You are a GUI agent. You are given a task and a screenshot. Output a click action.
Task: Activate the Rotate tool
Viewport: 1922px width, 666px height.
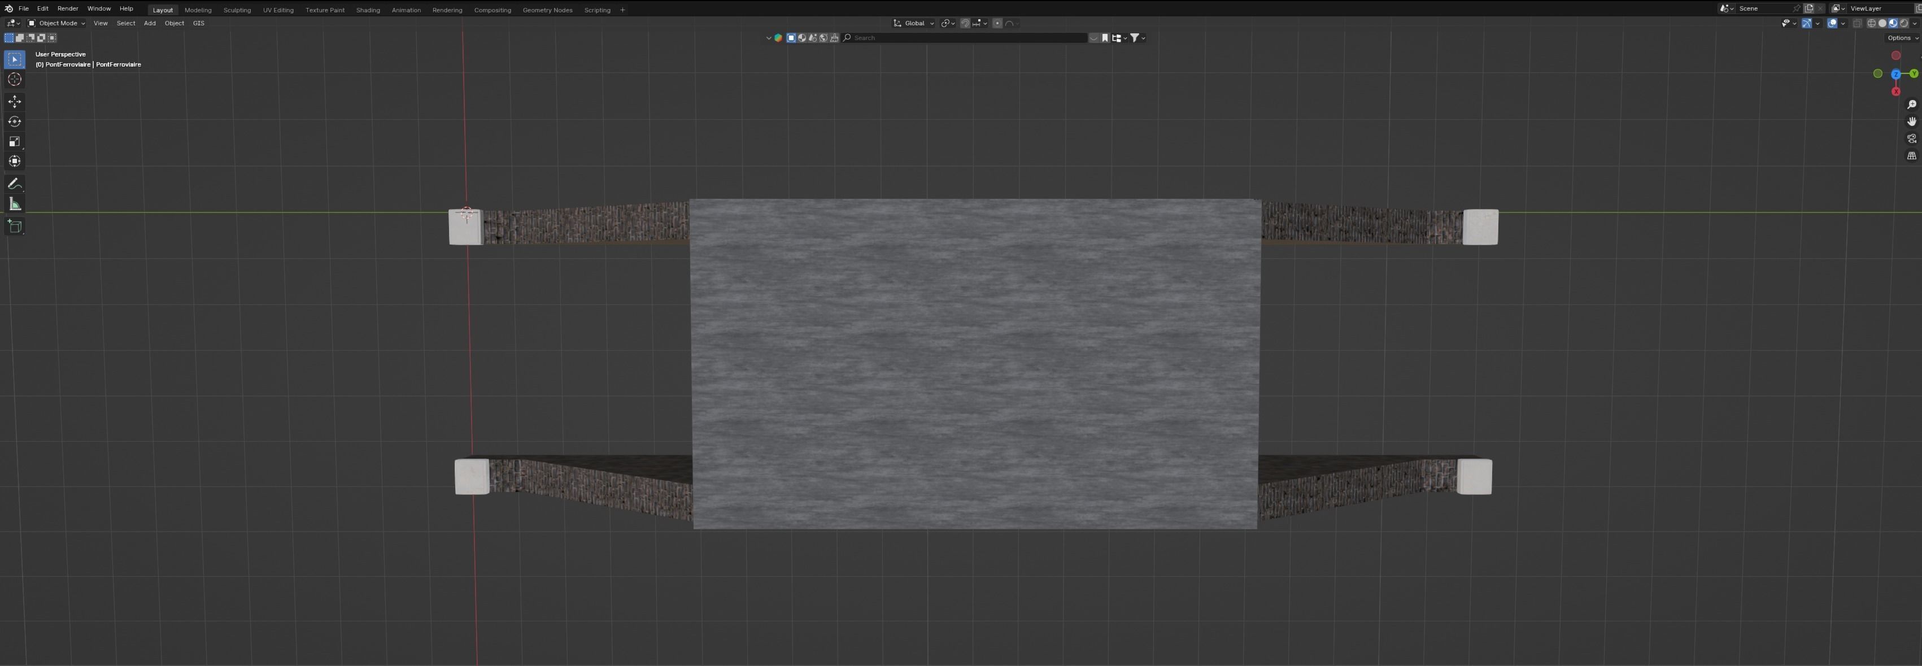(14, 121)
